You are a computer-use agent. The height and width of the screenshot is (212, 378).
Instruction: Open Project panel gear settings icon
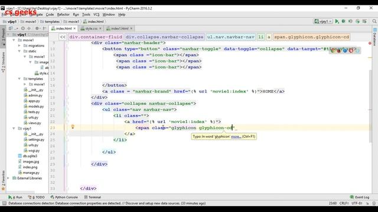tap(37, 28)
